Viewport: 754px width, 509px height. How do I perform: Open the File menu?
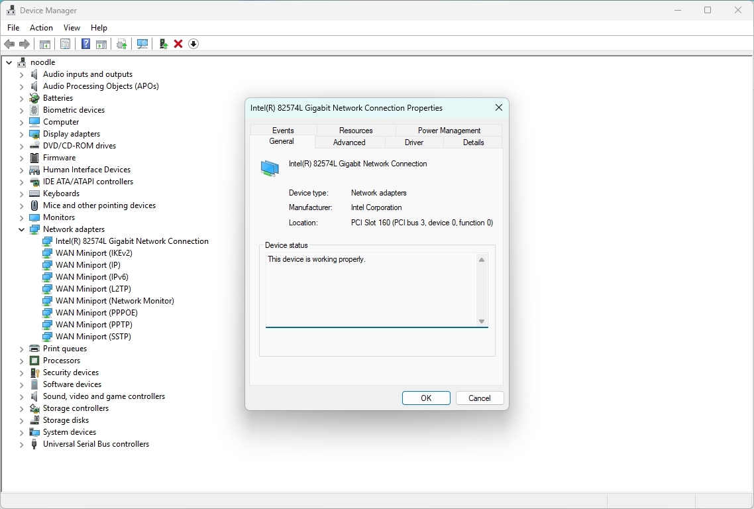[x=13, y=28]
